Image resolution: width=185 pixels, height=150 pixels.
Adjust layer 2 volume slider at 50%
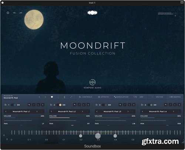point(70,118)
